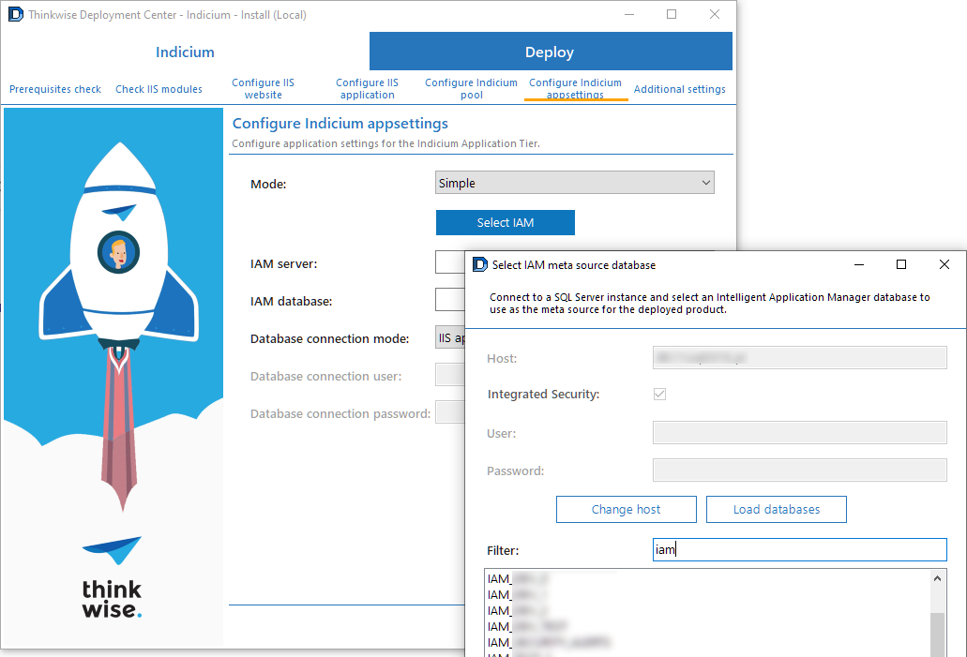Image resolution: width=967 pixels, height=657 pixels.
Task: Maximize the Deployment Center main window
Action: click(672, 14)
